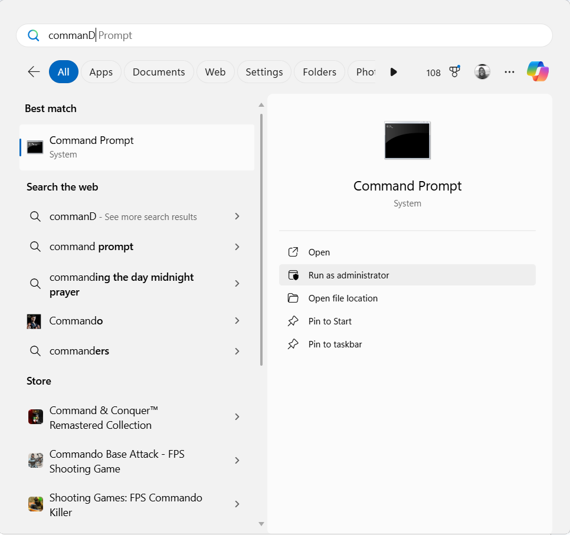Open the options ellipsis menu

pos(509,71)
